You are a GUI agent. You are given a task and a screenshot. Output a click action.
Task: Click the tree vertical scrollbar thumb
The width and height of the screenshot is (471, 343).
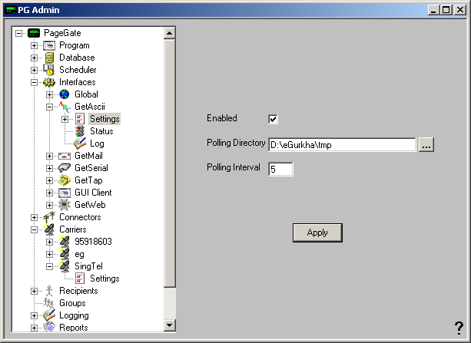[170, 163]
